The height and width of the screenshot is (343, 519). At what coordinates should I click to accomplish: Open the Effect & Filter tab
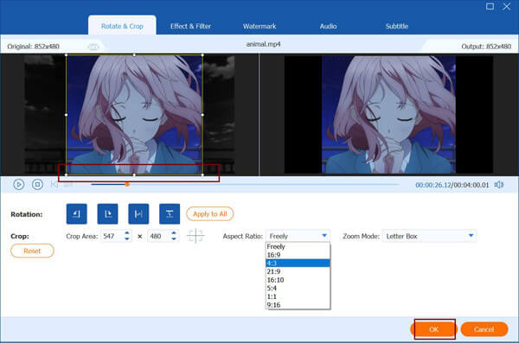(x=190, y=26)
